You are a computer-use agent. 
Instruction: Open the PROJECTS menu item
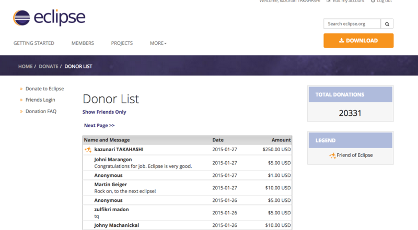122,43
